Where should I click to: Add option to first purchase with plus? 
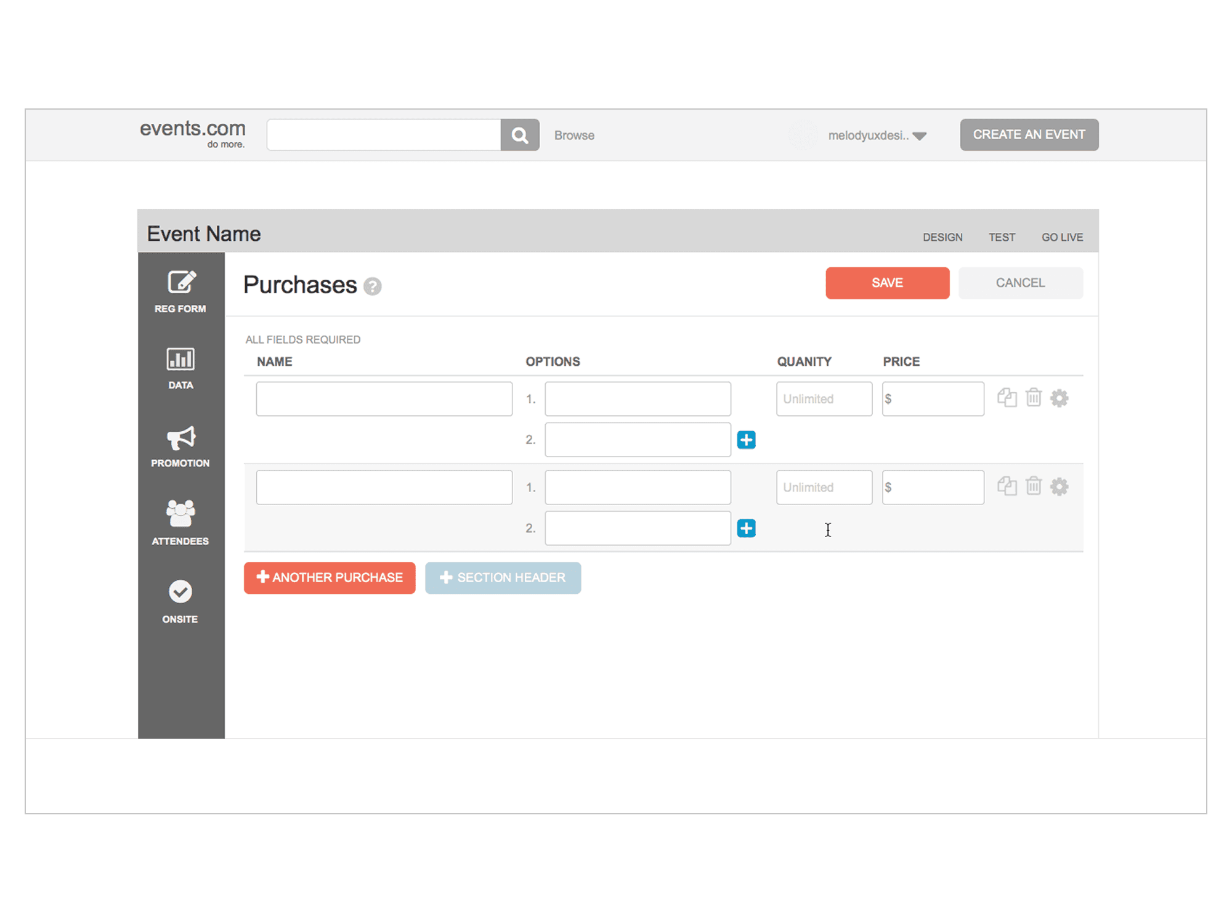point(747,440)
